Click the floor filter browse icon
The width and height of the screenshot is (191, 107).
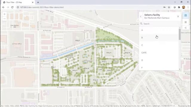tap(186, 15)
